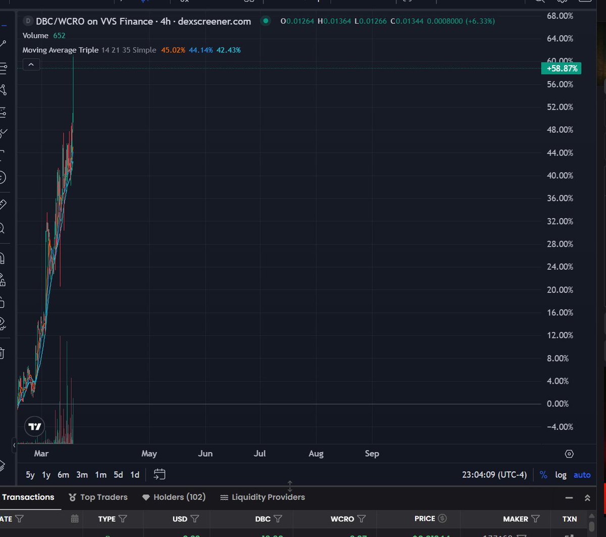Collapse the left drawing toolbar arrow
Screen dimensions: 606x537
point(14,445)
